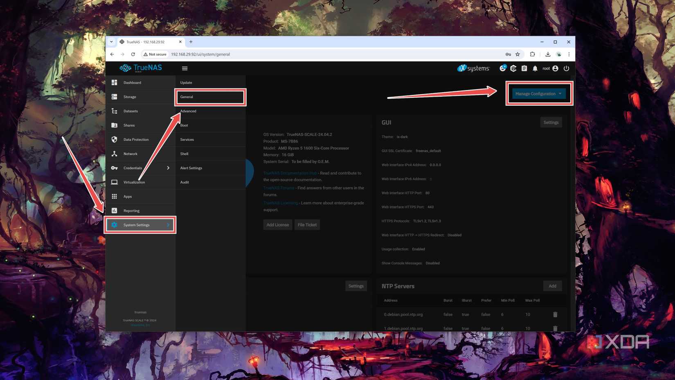675x380 pixels.
Task: Open the Jobs clipboard icon
Action: coord(524,68)
